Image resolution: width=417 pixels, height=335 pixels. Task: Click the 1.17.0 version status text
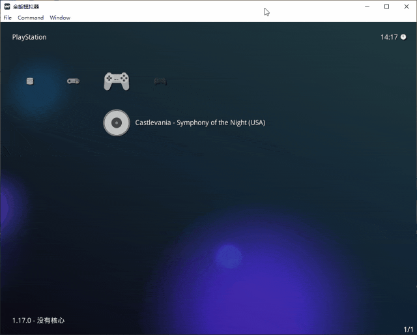pos(38,321)
